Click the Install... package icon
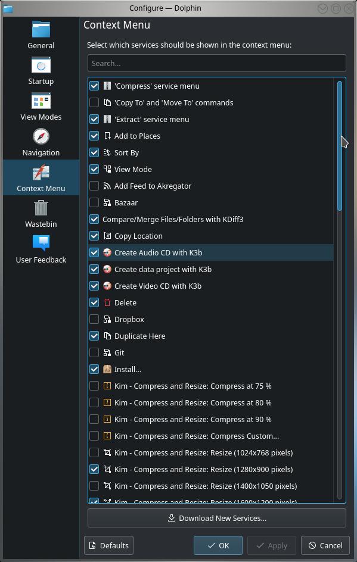357x562 pixels. [x=107, y=369]
